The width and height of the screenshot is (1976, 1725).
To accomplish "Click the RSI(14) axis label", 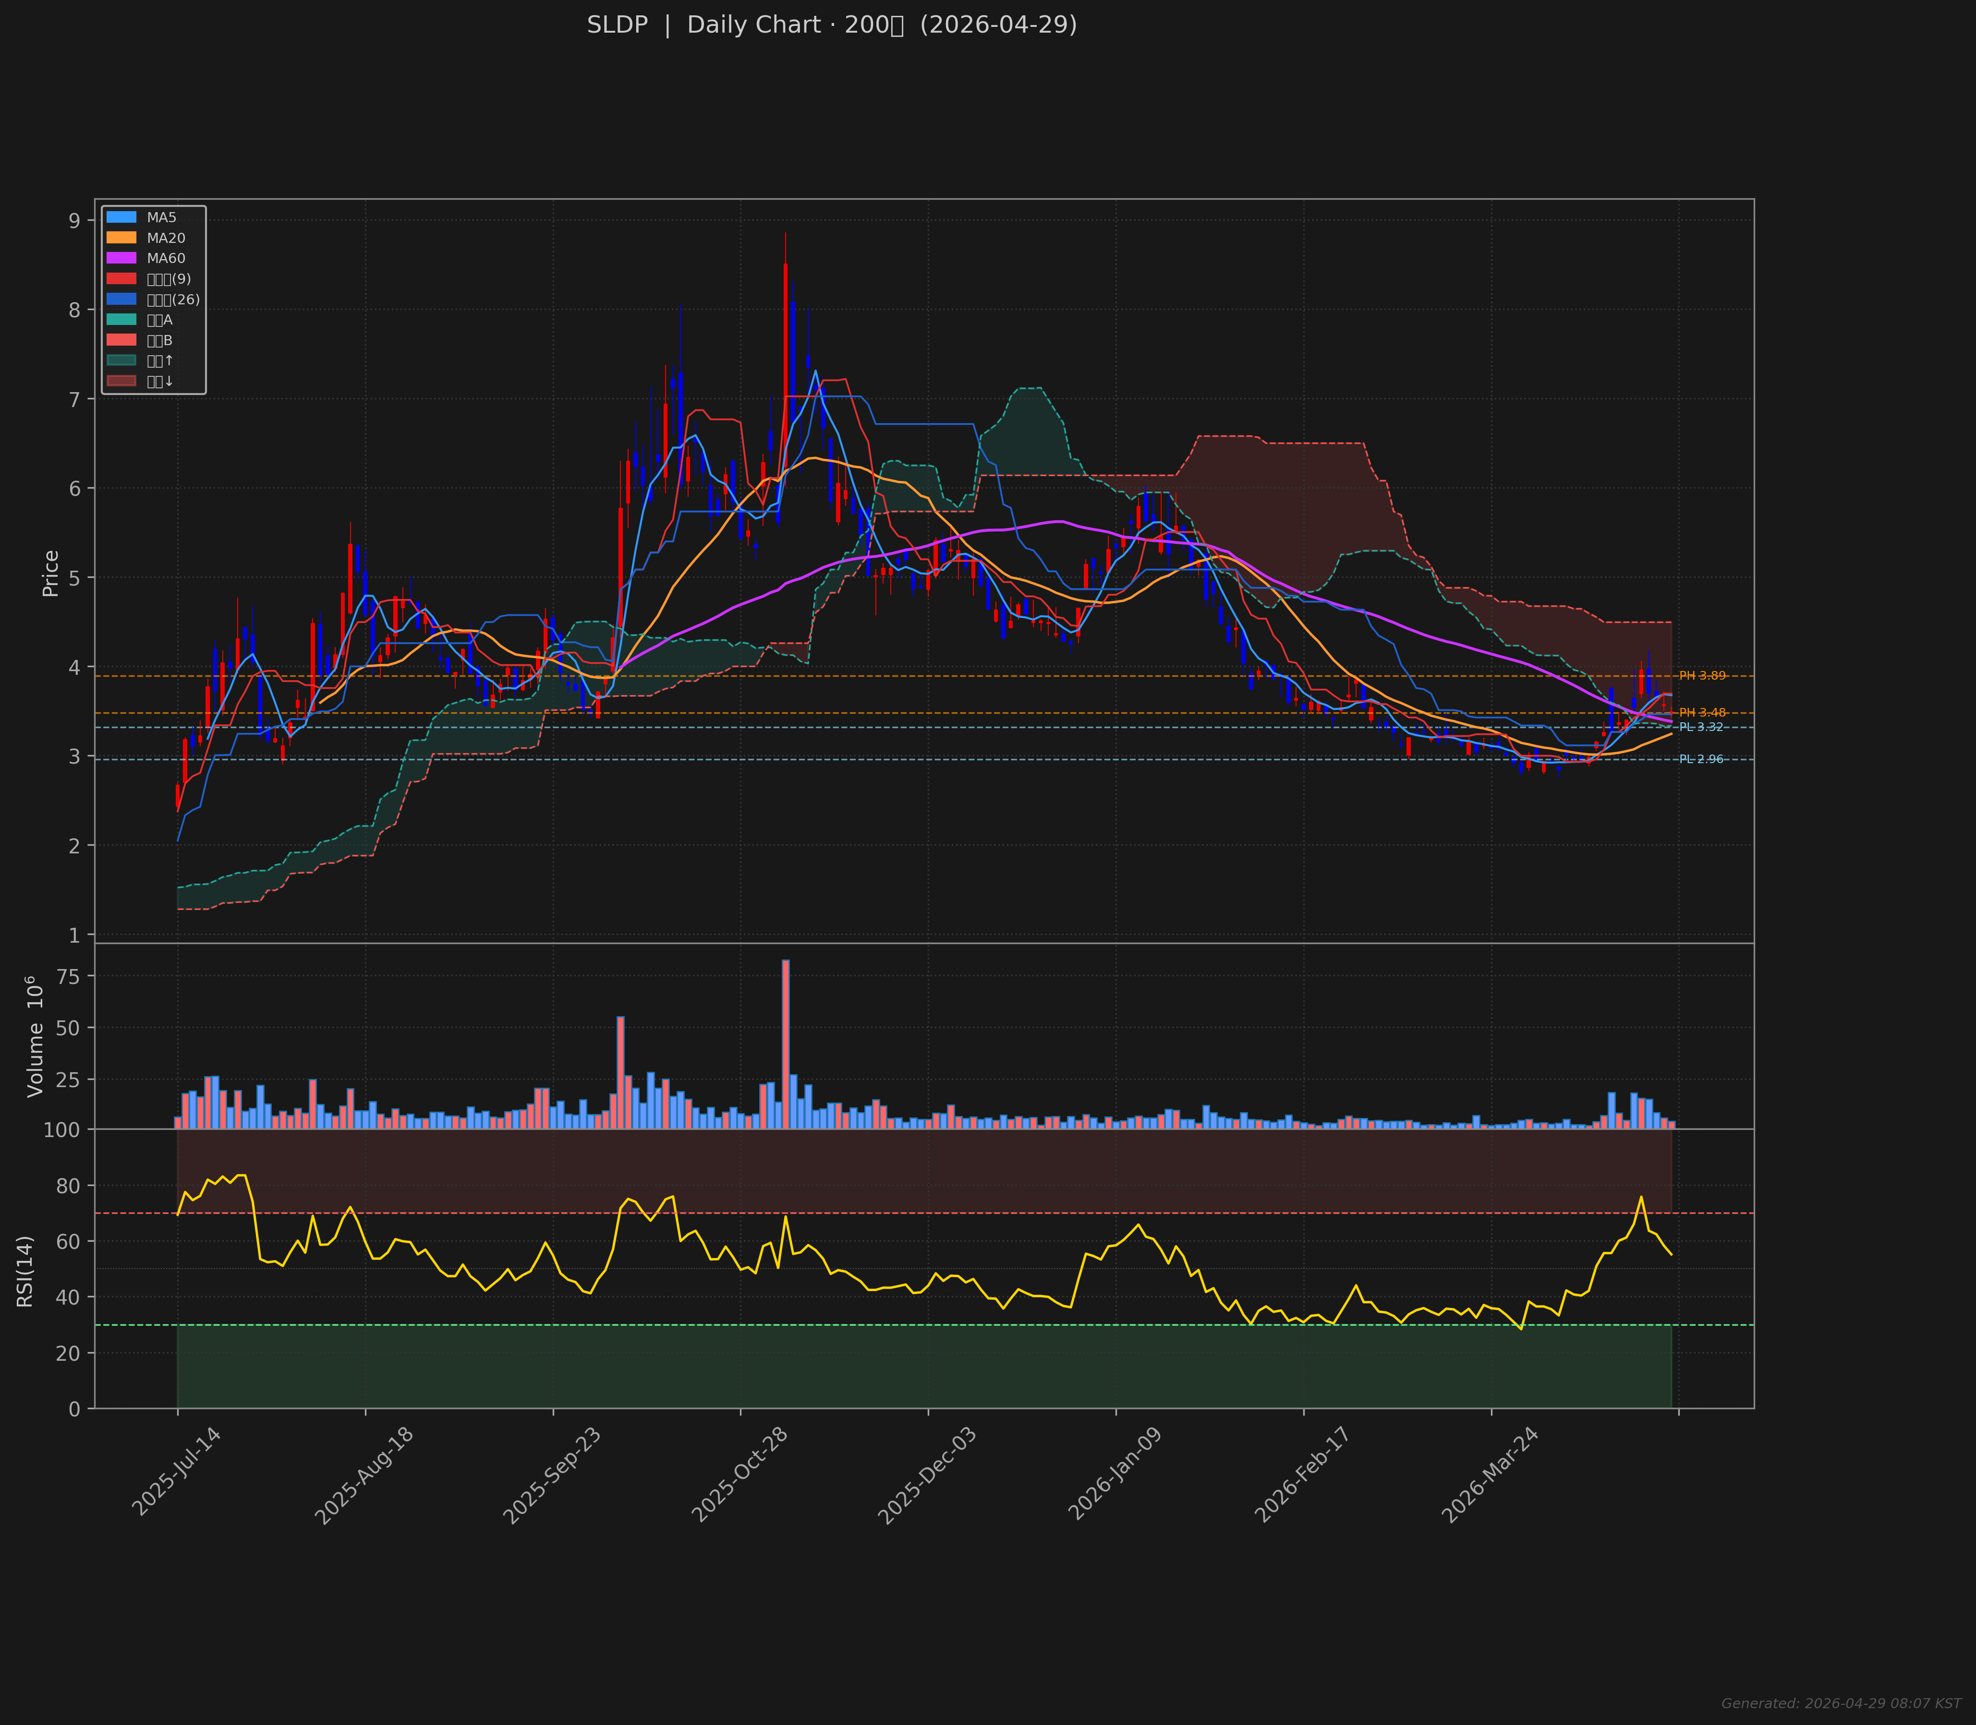I will point(25,1270).
